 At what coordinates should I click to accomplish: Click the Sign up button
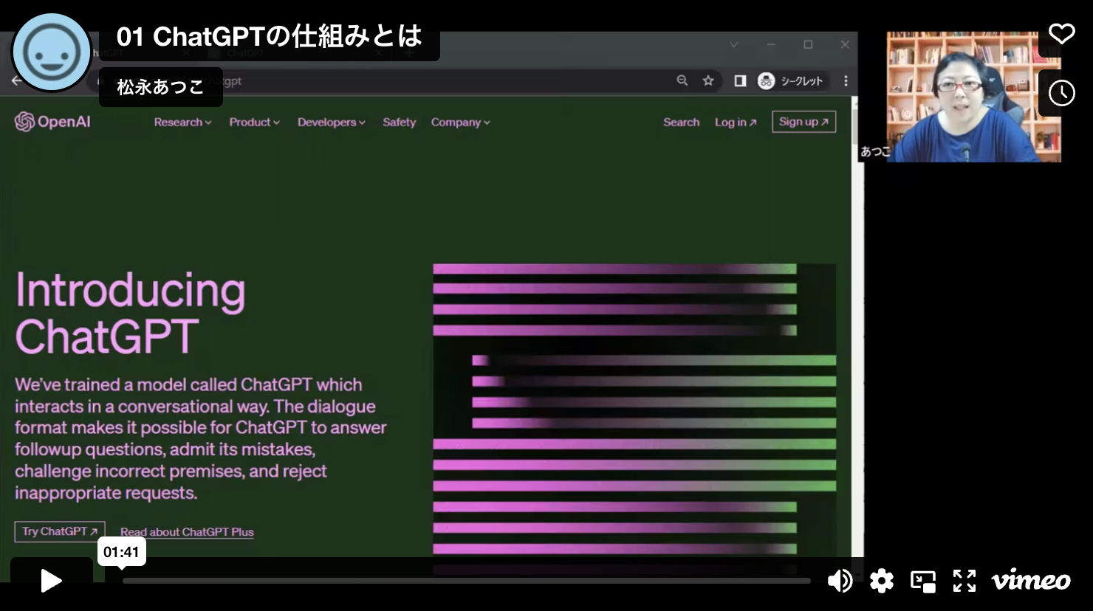point(804,122)
